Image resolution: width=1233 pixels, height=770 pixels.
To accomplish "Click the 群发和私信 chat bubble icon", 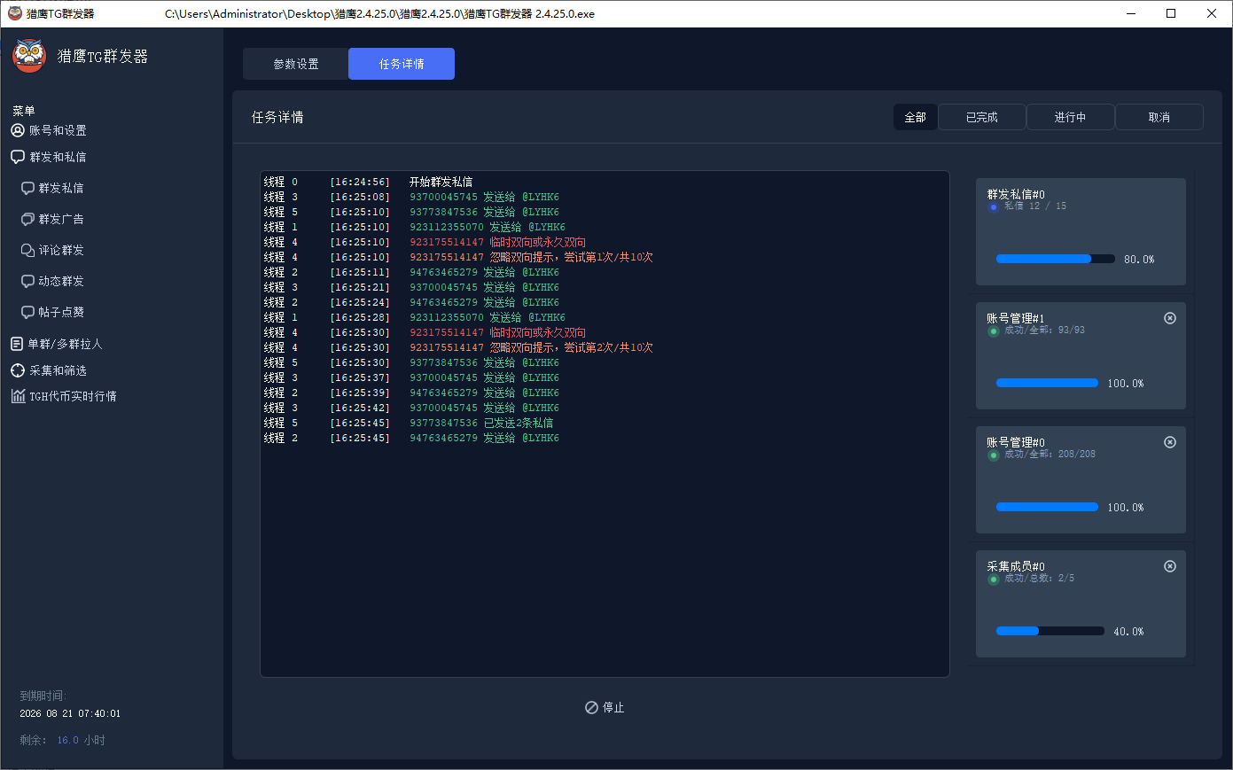I will (18, 157).
